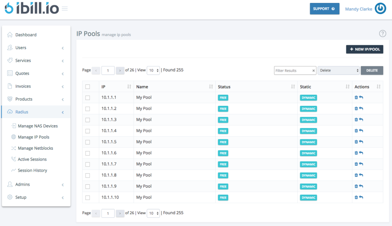Tick the checkbox next to 10.1.1.10
This screenshot has width=392, height=226.
click(x=87, y=197)
